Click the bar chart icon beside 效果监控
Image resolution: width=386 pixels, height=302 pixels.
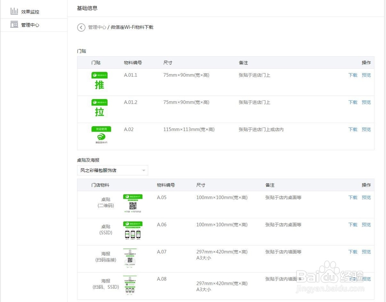click(x=15, y=11)
